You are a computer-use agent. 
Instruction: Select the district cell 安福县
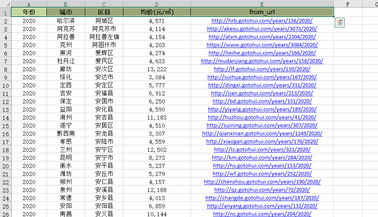(x=104, y=93)
